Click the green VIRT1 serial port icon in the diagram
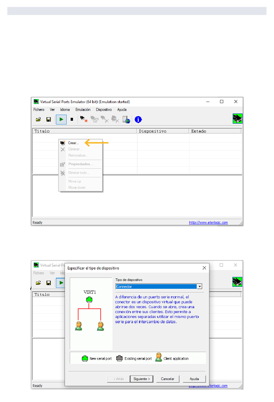The height and width of the screenshot is (402, 274). 89,299
